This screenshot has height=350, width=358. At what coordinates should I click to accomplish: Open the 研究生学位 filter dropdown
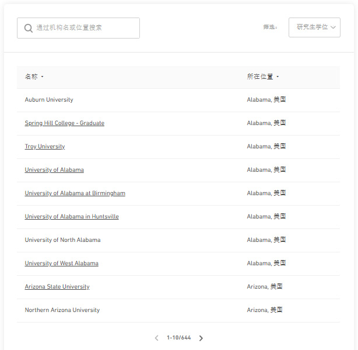[314, 27]
